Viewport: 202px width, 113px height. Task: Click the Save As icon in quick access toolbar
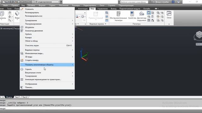click(x=15, y=2)
